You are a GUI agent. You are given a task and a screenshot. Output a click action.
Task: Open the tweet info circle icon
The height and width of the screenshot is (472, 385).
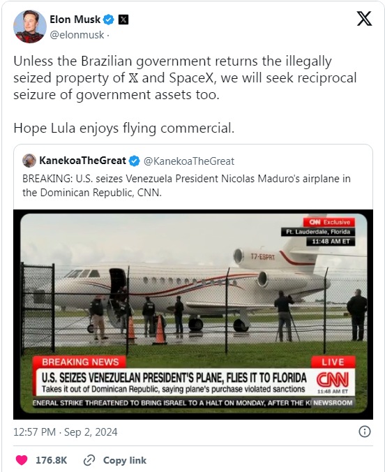[x=365, y=432]
